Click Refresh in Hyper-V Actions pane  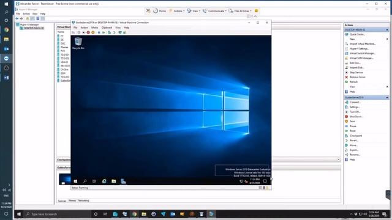(x=353, y=82)
